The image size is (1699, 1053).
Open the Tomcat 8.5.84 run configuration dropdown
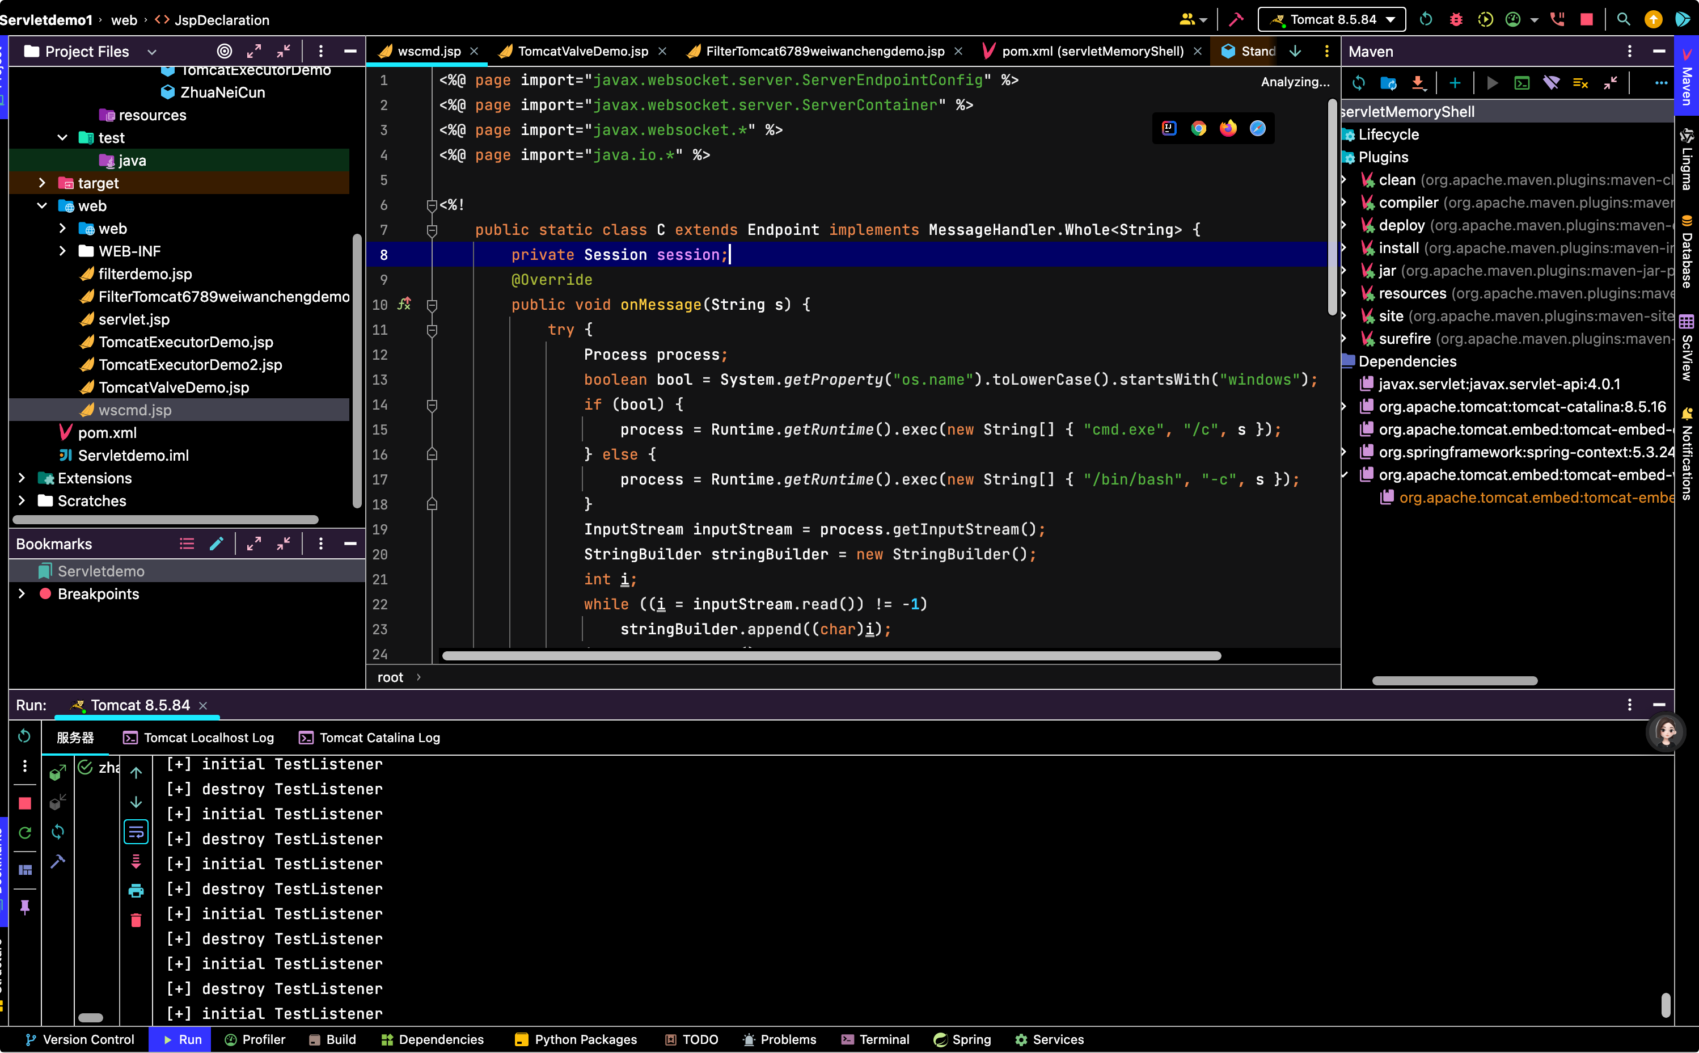1332,19
